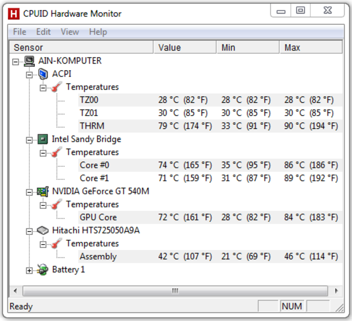Select the Battery 1 label
This screenshot has height=321, width=352.
click(68, 270)
